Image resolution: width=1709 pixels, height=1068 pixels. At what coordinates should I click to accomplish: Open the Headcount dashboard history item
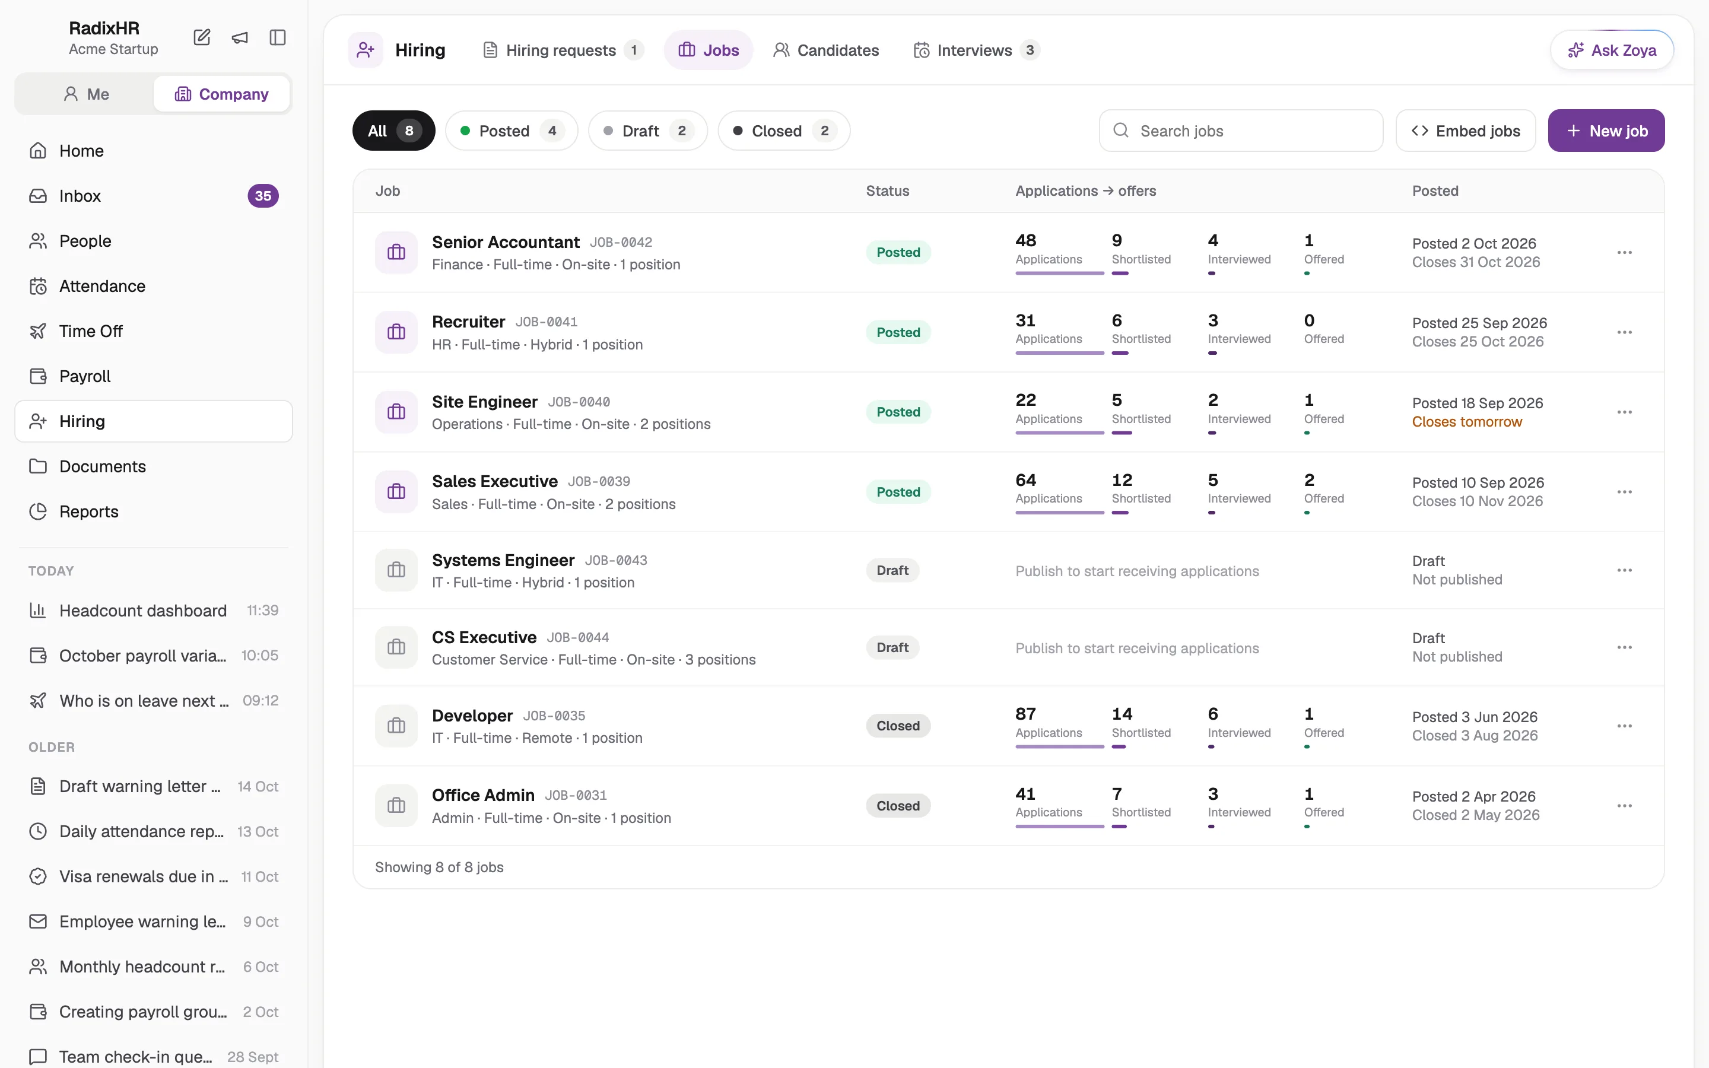click(153, 611)
